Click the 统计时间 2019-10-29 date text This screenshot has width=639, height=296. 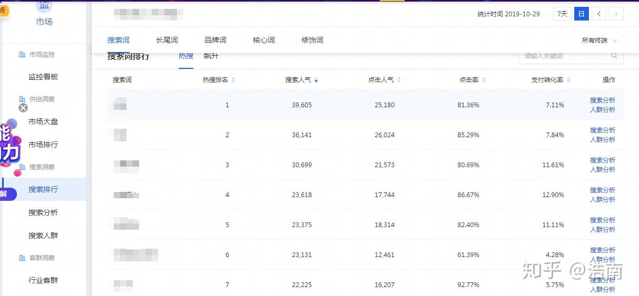coord(509,14)
